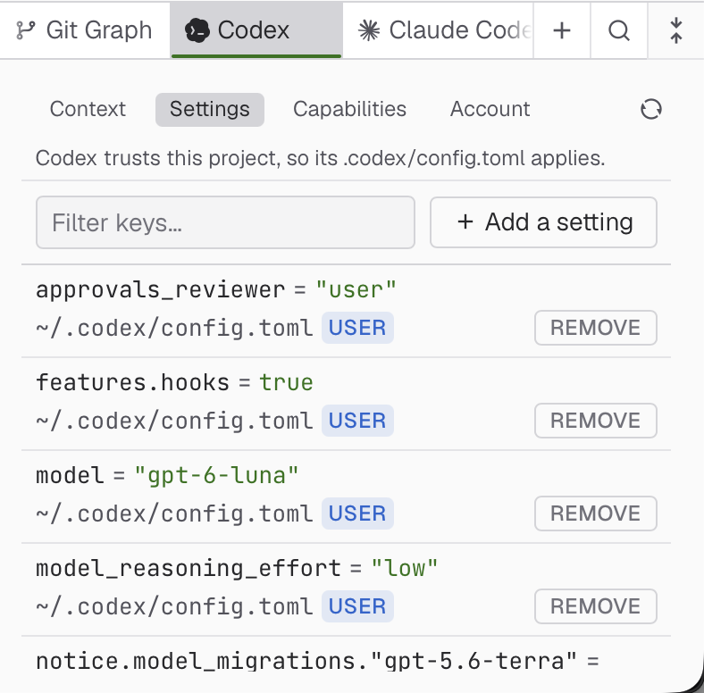704x693 pixels.
Task: Switch to the Claude Code tab
Action: (x=438, y=30)
